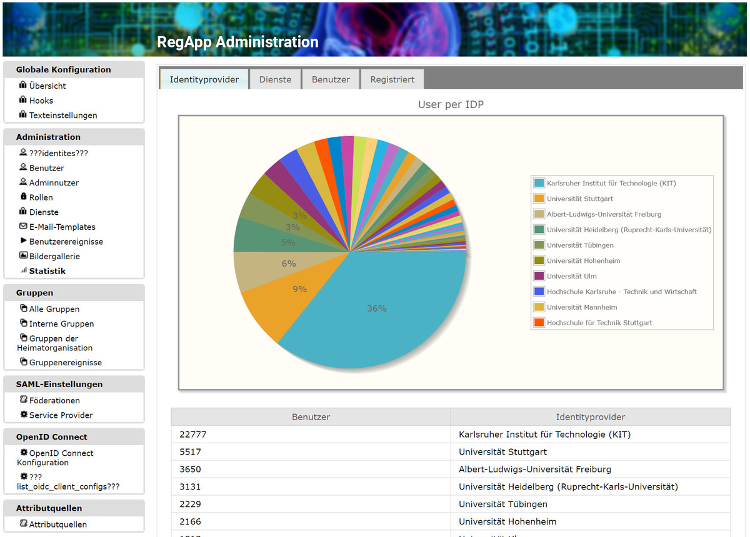
Task: Click the Hooks menu icon
Action: tap(23, 100)
